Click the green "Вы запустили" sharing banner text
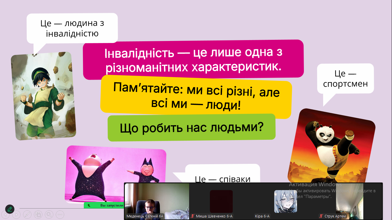This screenshot has height=220, width=392. point(112,205)
